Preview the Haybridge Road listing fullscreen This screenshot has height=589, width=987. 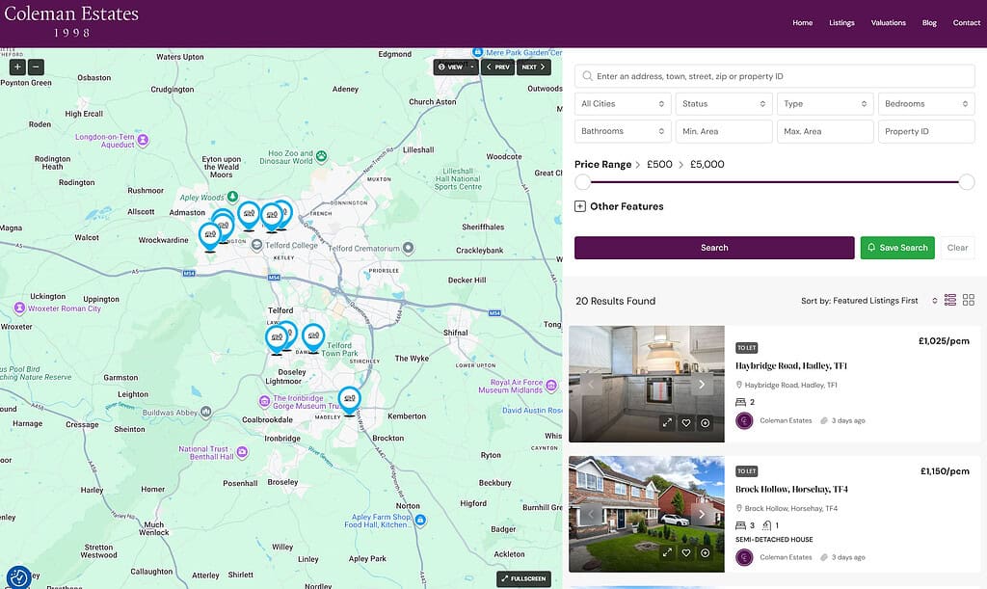click(x=667, y=423)
